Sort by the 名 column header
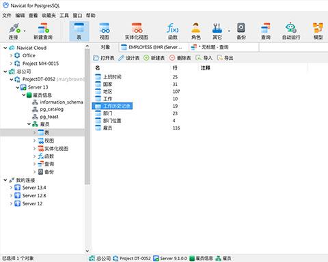Image resolution: width=328 pixels, height=262 pixels. 98,68
